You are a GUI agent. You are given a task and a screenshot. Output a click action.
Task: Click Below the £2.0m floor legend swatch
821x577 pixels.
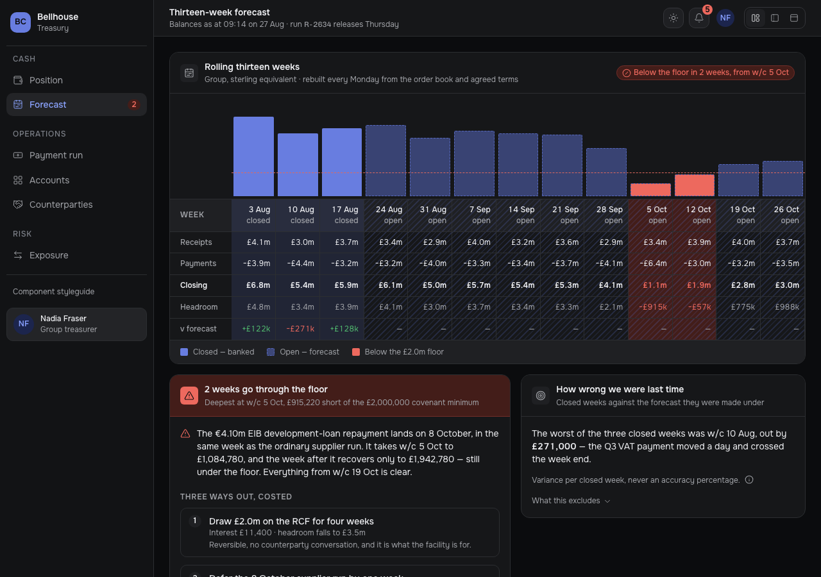tap(356, 352)
